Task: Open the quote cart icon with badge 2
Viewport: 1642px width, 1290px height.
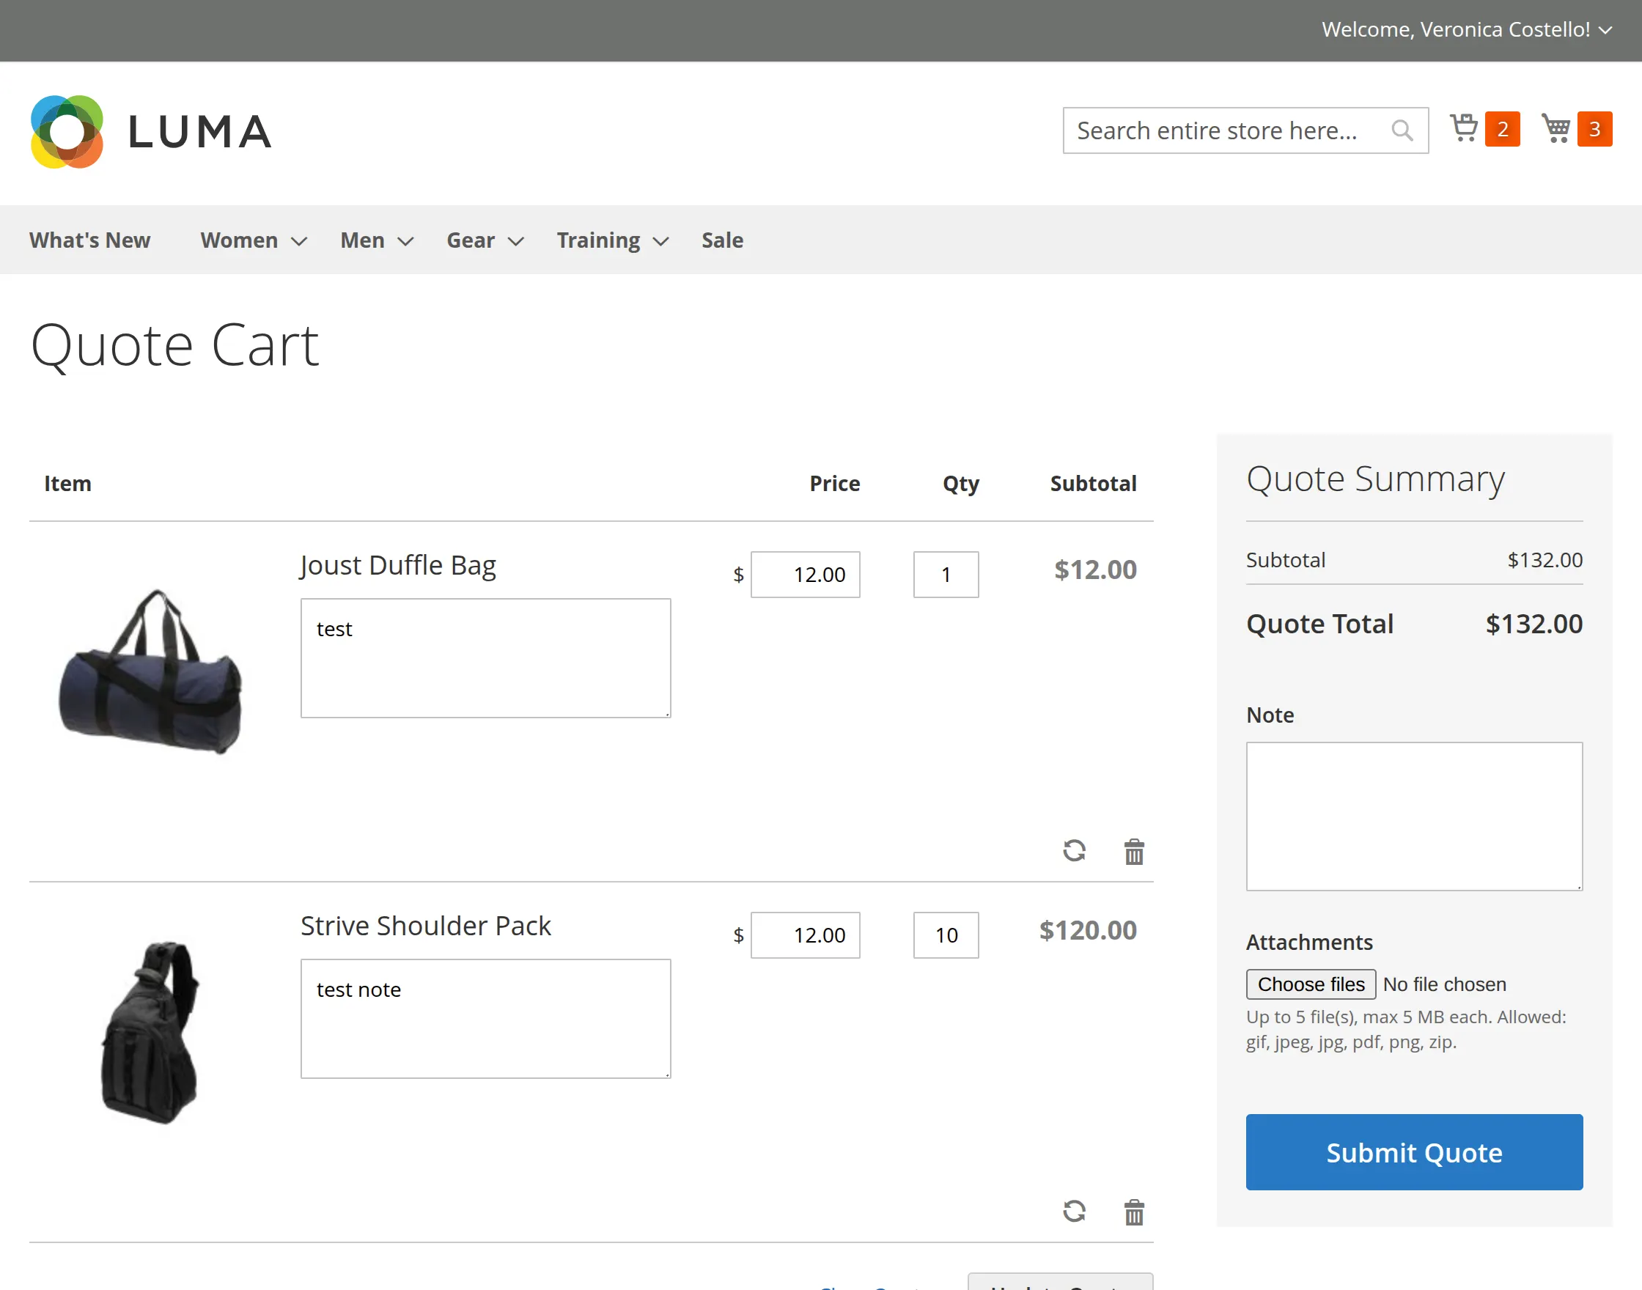Action: (x=1484, y=129)
